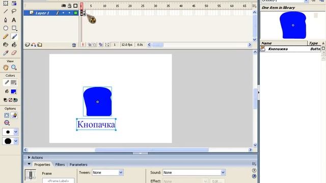Toggle Layer 1 visibility dot
Viewport: 326px width, 183px height.
(63, 13)
